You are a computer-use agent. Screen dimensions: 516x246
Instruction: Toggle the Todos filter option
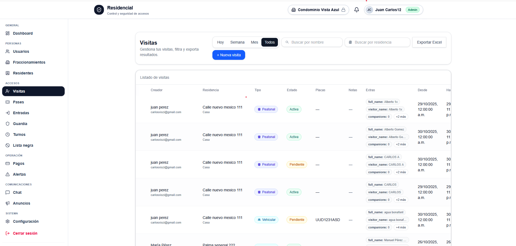click(269, 42)
